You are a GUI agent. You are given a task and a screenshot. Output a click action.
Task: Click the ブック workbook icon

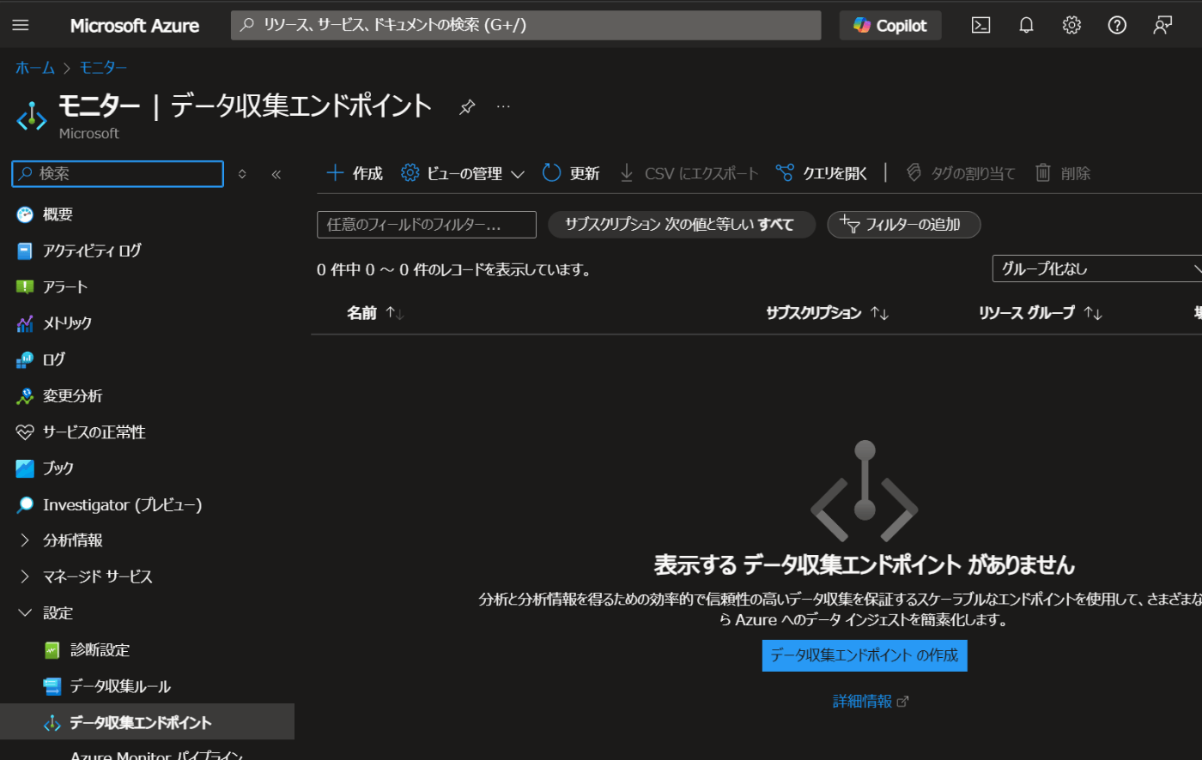25,468
